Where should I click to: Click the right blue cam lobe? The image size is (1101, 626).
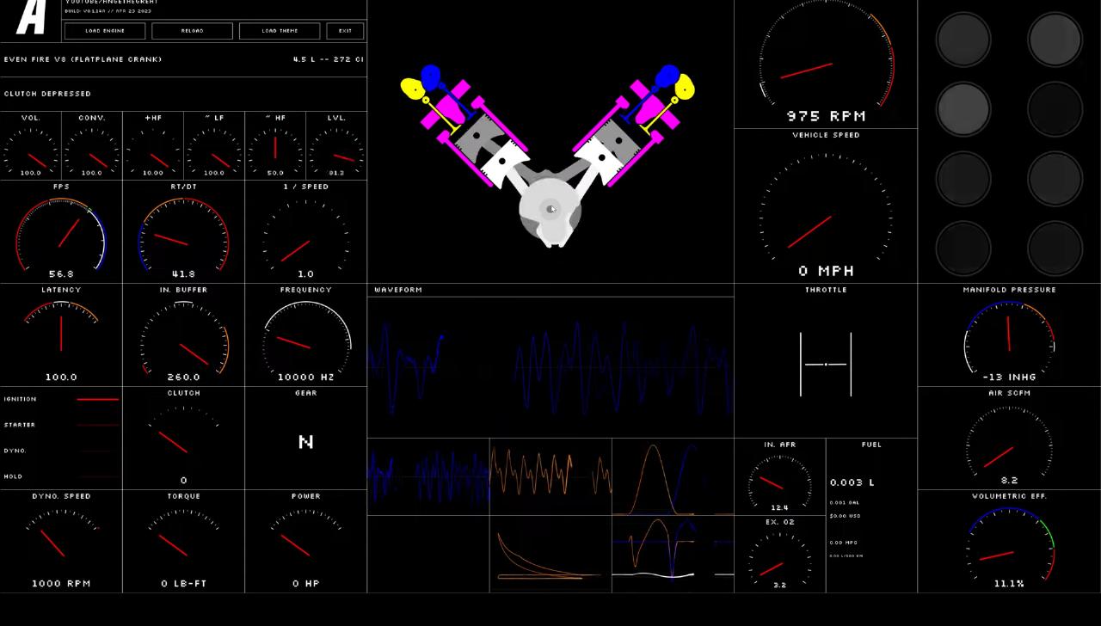point(667,77)
